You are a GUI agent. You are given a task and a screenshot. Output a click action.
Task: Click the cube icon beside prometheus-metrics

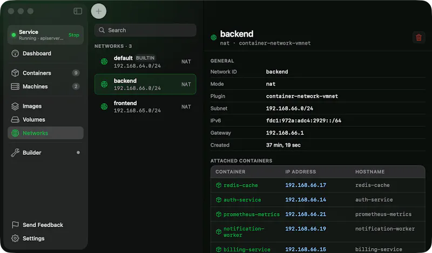(x=219, y=214)
